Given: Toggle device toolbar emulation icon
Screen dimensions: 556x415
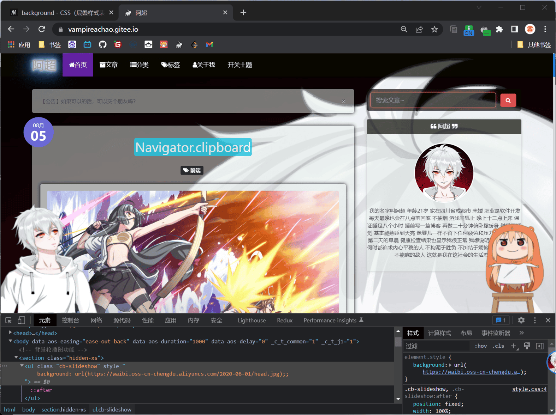Looking at the screenshot, I should [21, 320].
